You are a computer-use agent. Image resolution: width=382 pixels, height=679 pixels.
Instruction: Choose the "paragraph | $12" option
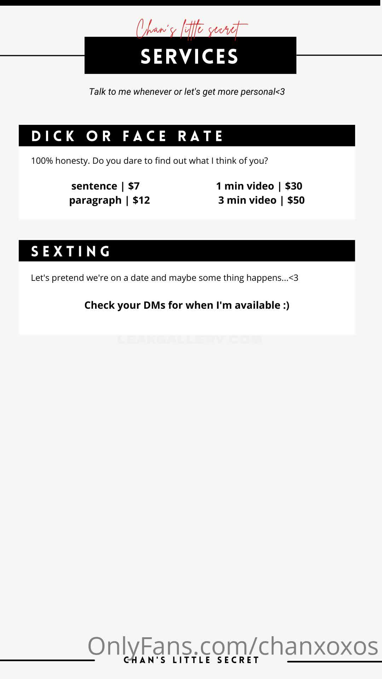coord(109,200)
